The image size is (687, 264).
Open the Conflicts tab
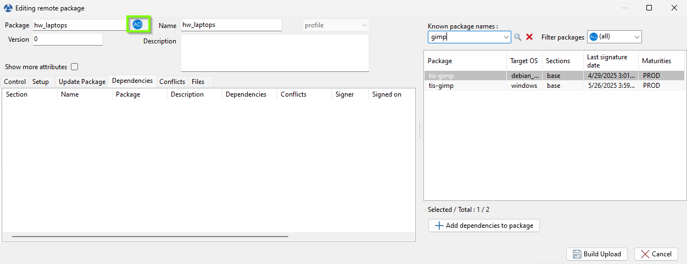[172, 82]
